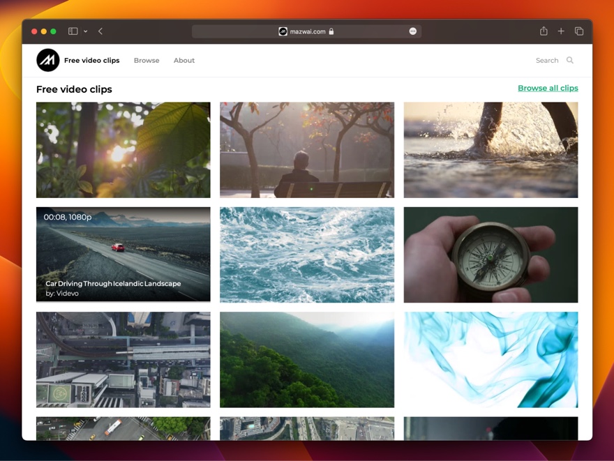Click the mazwai.com site favicon
The image size is (614, 461).
(283, 31)
